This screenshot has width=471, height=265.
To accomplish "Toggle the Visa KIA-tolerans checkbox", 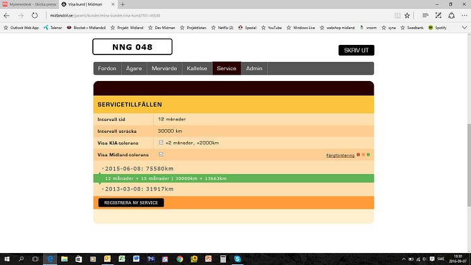I will point(161,142).
